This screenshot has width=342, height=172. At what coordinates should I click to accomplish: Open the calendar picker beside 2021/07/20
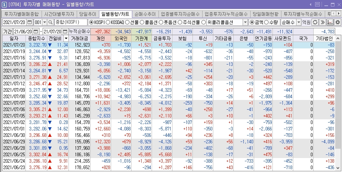coord(30,22)
